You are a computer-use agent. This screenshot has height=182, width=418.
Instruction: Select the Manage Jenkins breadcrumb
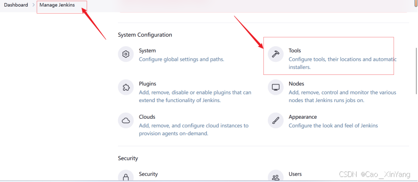[57, 5]
